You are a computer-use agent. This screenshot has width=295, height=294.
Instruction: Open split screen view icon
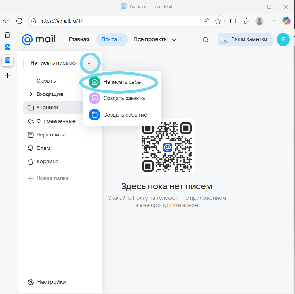[x=233, y=21]
